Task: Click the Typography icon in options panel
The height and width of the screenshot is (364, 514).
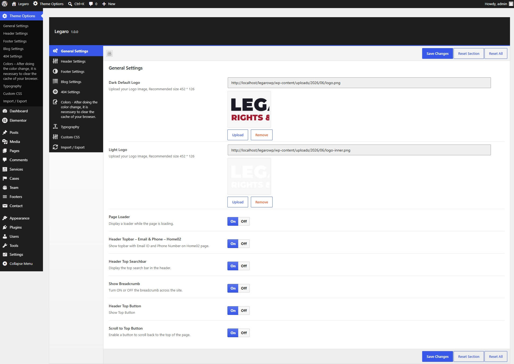Action: pyautogui.click(x=55, y=127)
